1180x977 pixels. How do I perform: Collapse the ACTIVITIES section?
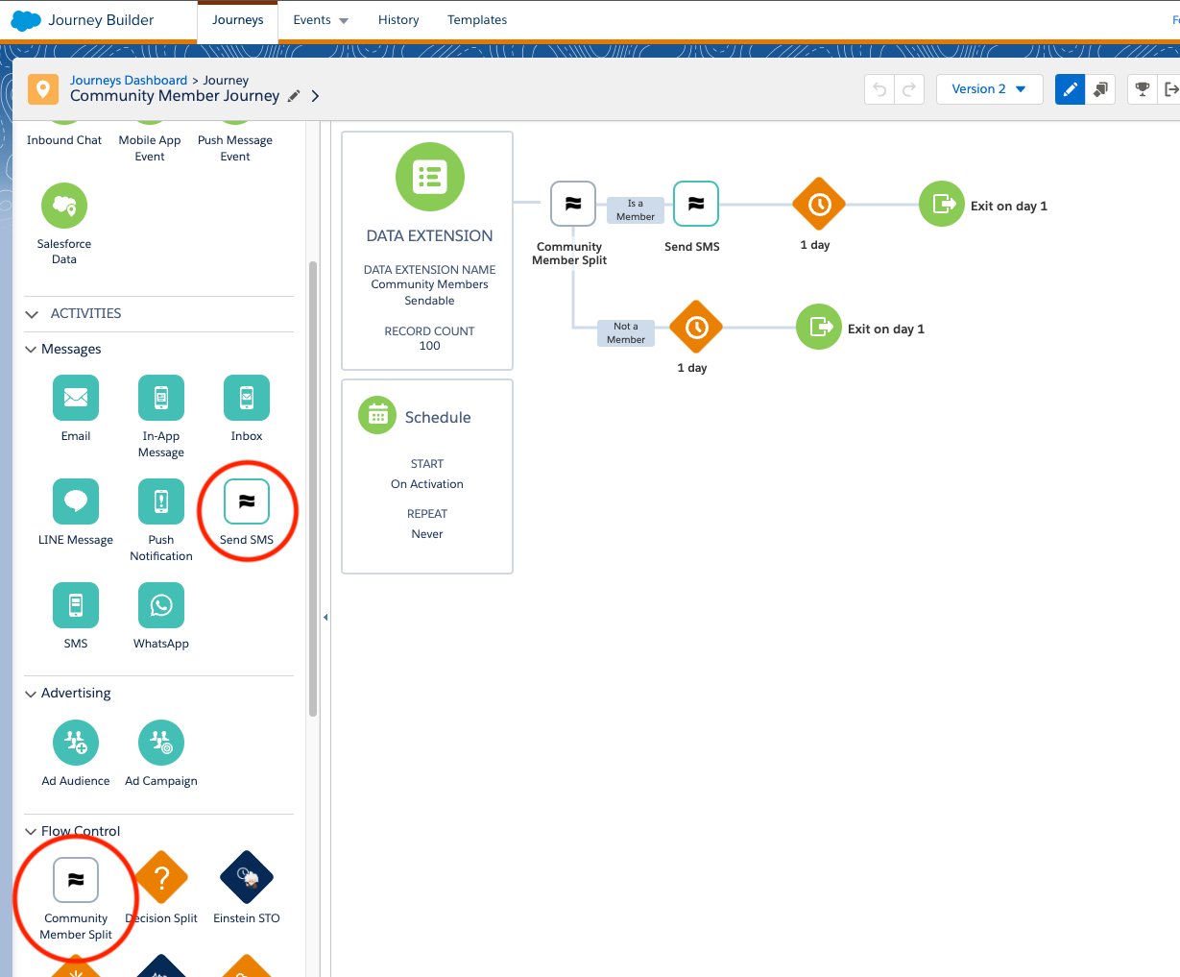click(x=32, y=314)
